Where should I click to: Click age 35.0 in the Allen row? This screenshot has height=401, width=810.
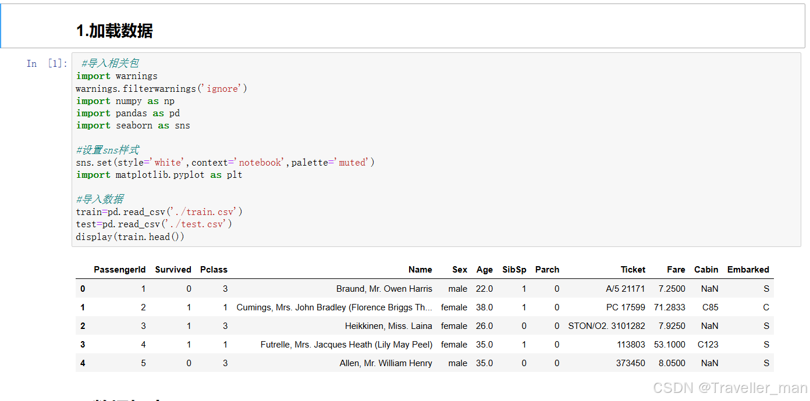click(484, 363)
